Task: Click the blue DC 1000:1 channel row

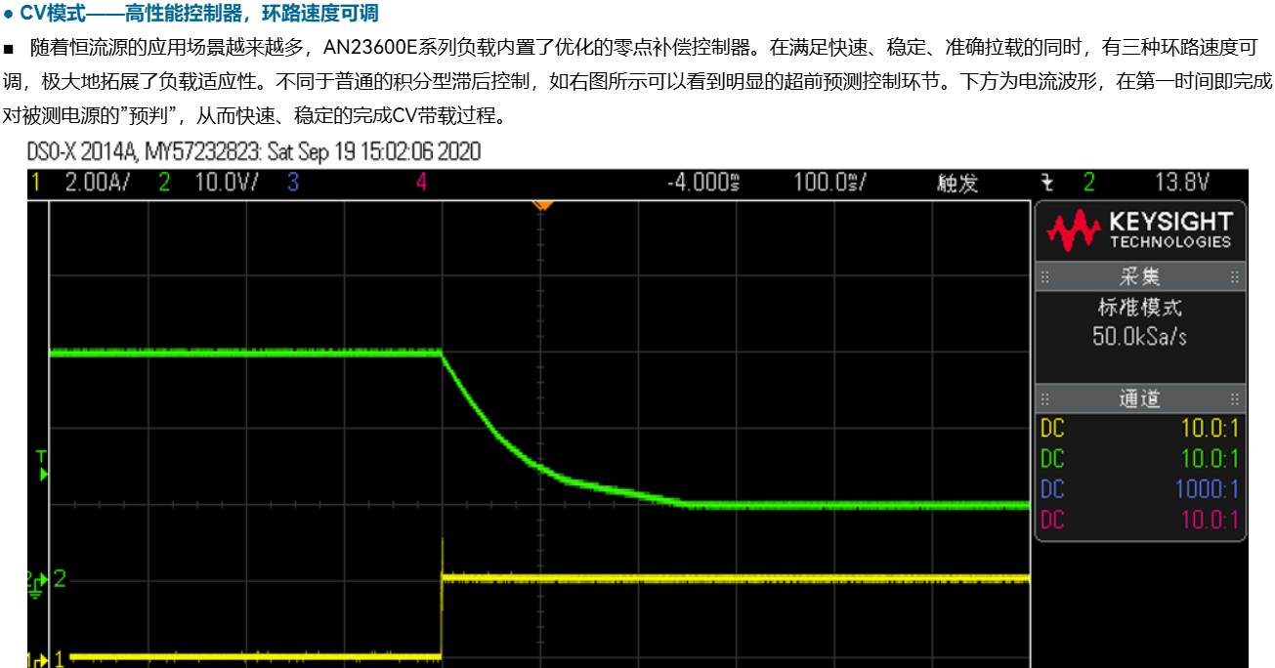Action: [1139, 489]
